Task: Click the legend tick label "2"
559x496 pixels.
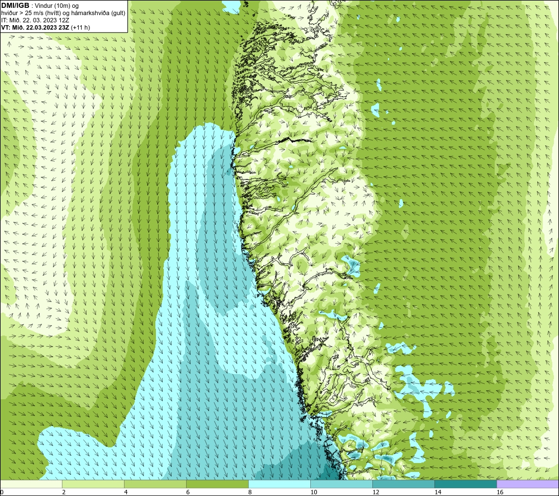Action: point(64,493)
